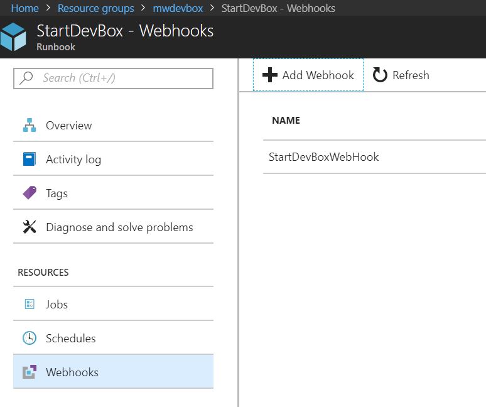The width and height of the screenshot is (486, 407).
Task: Focus the Search (Ctrl+/) field
Action: point(114,79)
